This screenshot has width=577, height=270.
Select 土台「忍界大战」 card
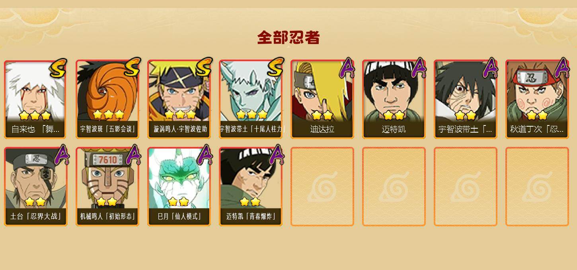pyautogui.click(x=35, y=186)
